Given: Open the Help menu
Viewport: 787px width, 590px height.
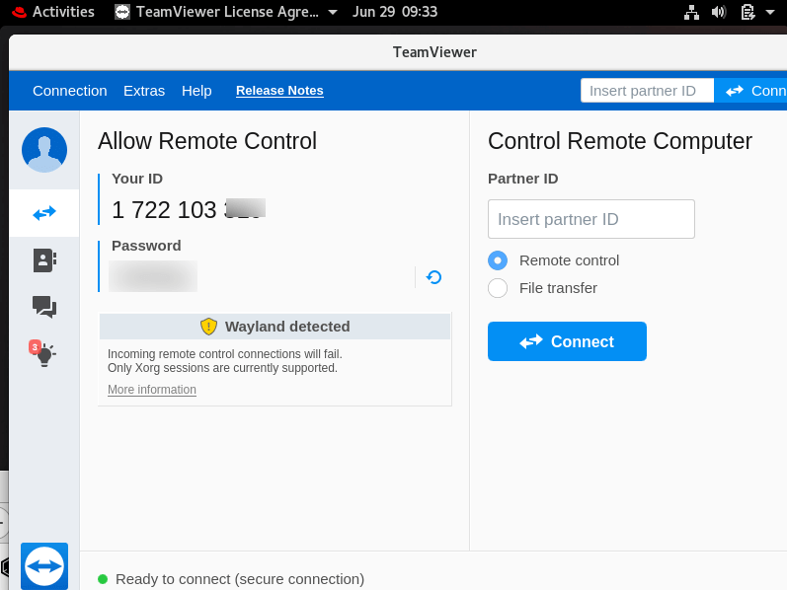Looking at the screenshot, I should click(197, 91).
